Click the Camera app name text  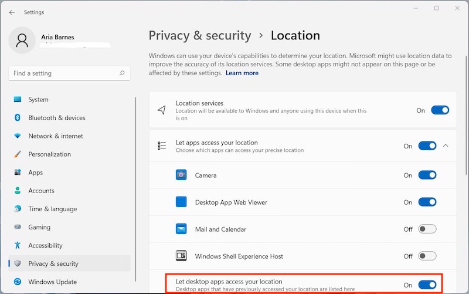pos(206,175)
